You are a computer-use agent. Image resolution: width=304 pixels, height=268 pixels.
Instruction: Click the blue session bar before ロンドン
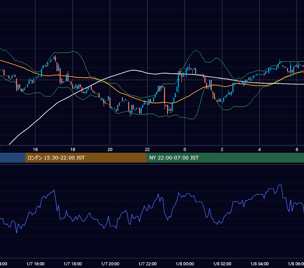13,158
